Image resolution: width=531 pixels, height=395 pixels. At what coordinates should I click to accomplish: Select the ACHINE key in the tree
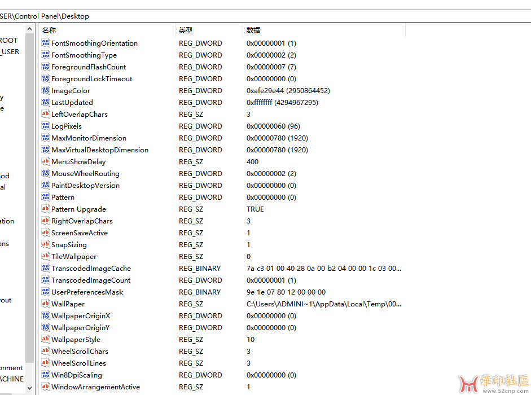pos(12,379)
